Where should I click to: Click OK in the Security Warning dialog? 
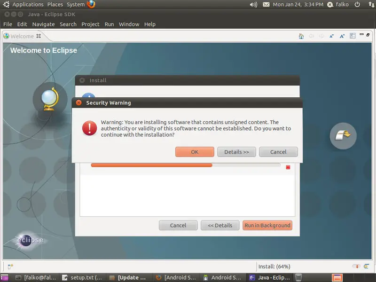click(195, 152)
